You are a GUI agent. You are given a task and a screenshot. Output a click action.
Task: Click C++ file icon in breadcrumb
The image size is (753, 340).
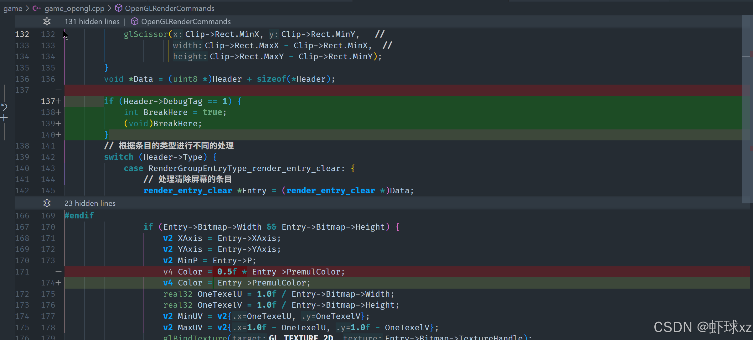click(x=37, y=8)
